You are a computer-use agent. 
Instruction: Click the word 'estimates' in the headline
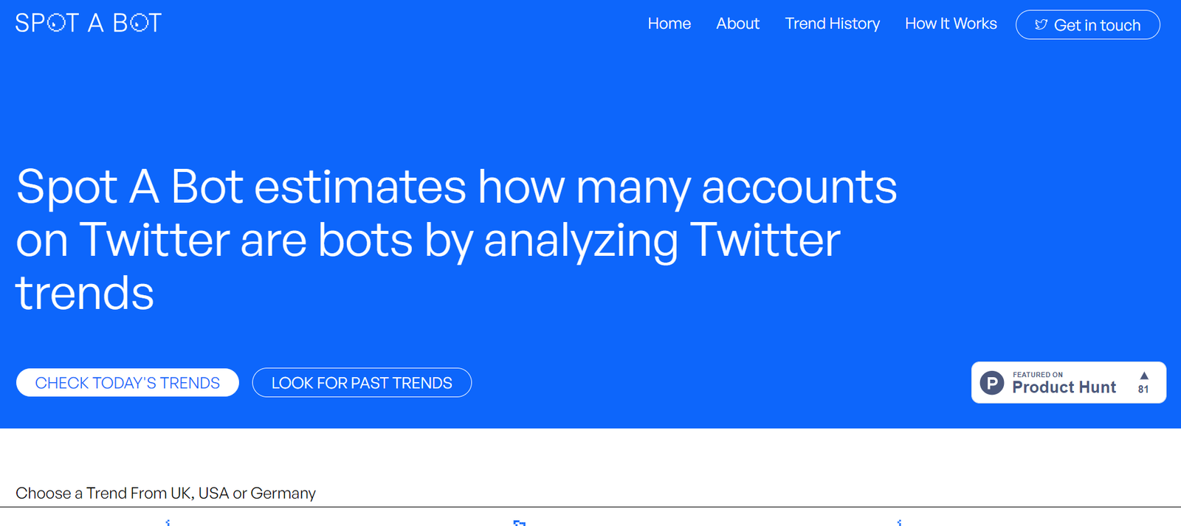pos(360,187)
